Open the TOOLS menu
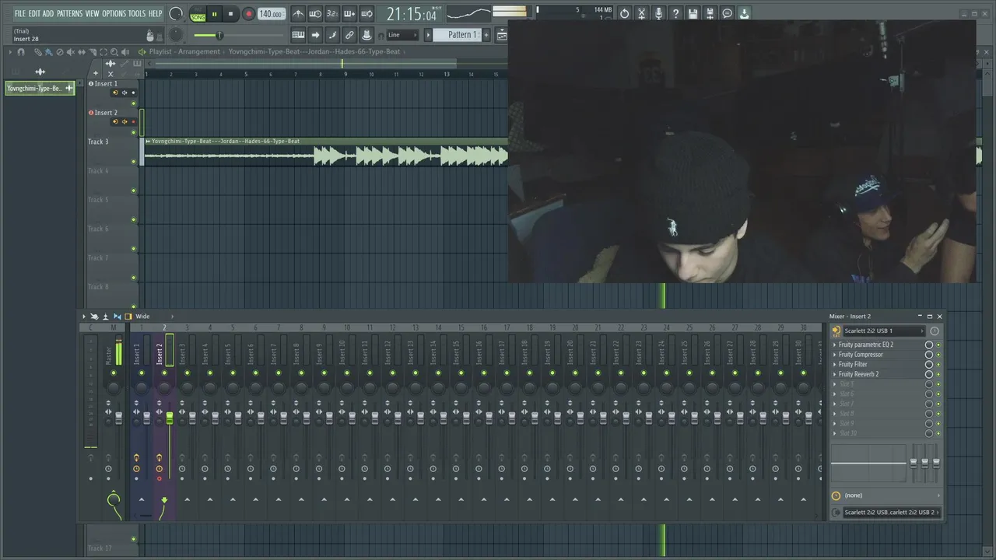The width and height of the screenshot is (996, 560). click(137, 13)
